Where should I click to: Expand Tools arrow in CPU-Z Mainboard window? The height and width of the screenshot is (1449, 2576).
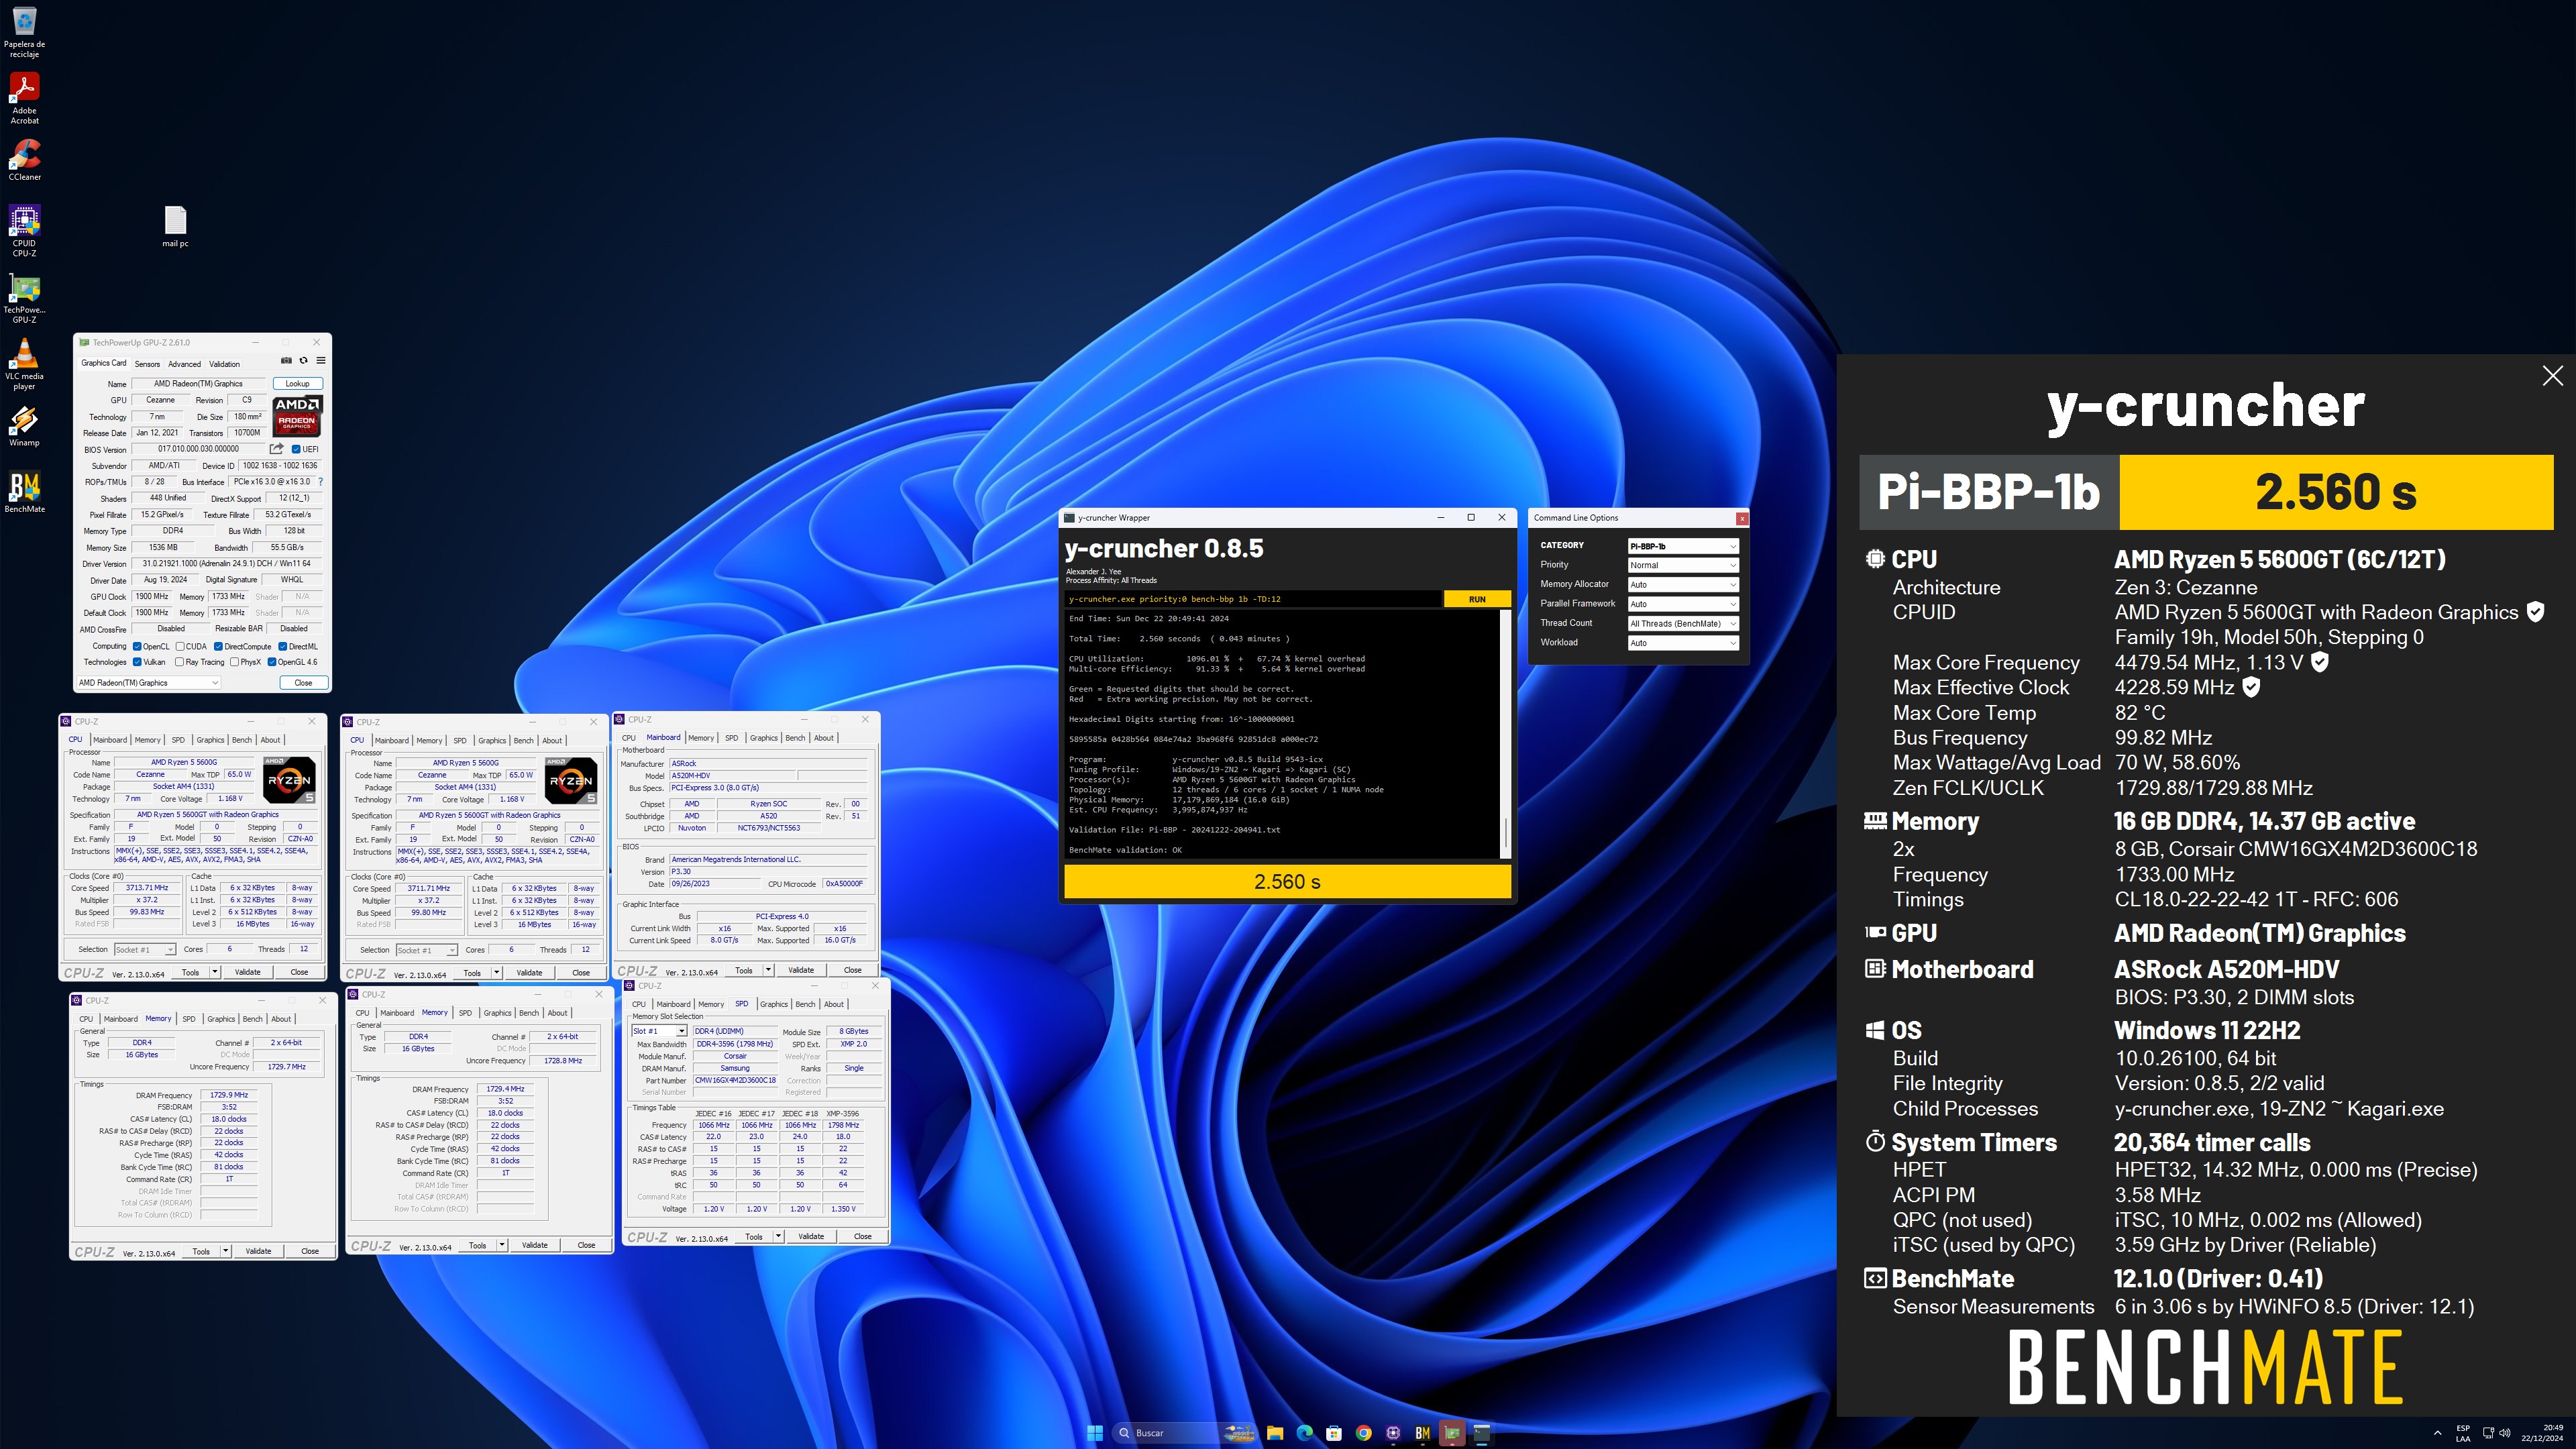coord(768,970)
